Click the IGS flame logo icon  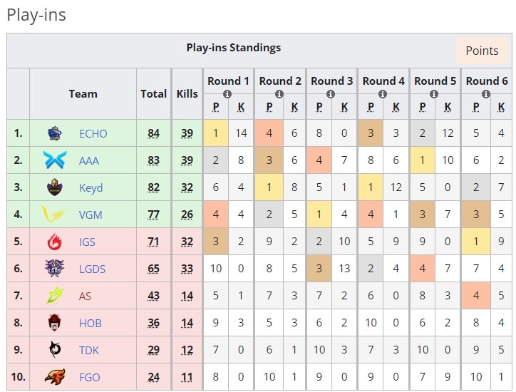[55, 242]
